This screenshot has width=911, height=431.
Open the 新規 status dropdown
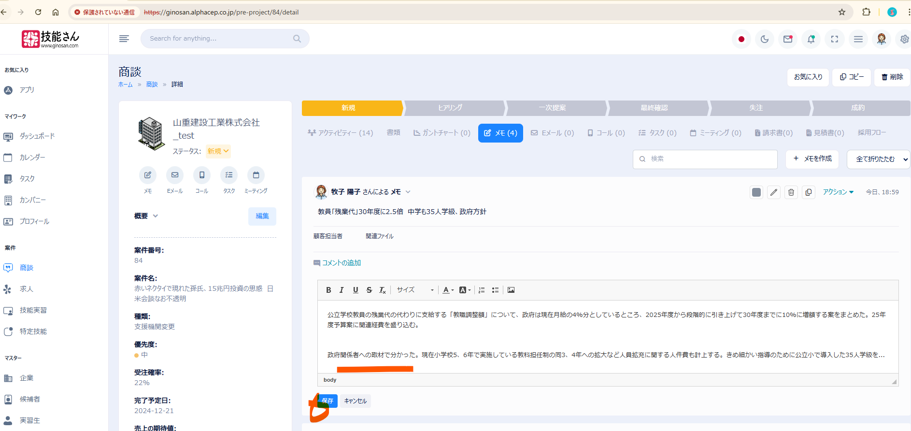(x=218, y=151)
